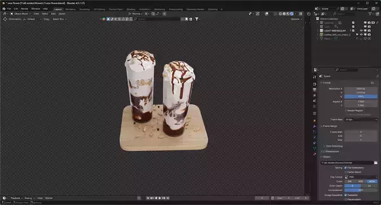381x205 pixels.
Task: Open the Render menu
Action: pyautogui.click(x=25, y=9)
